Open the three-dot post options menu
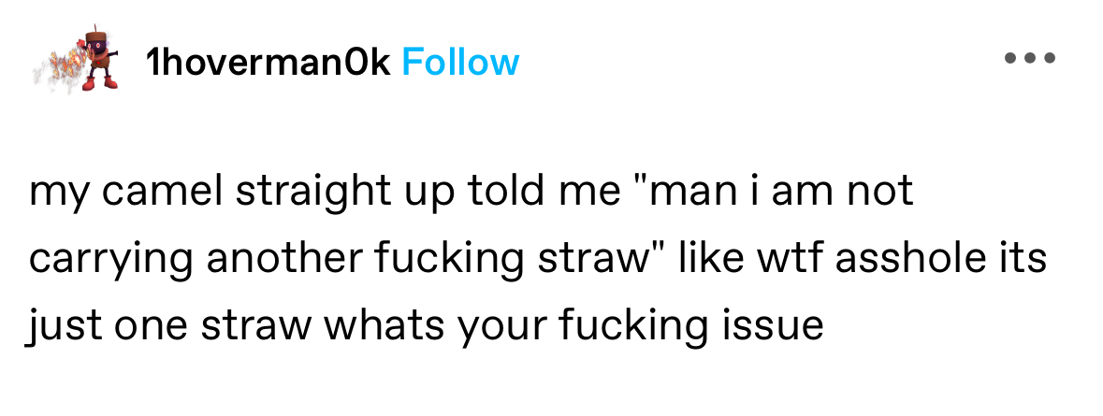1103x416 pixels. (1030, 58)
